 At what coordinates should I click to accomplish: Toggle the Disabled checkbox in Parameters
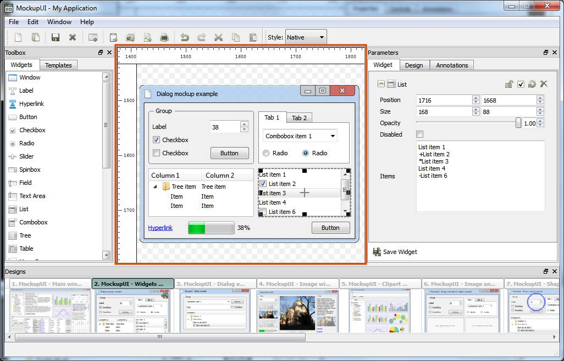420,134
